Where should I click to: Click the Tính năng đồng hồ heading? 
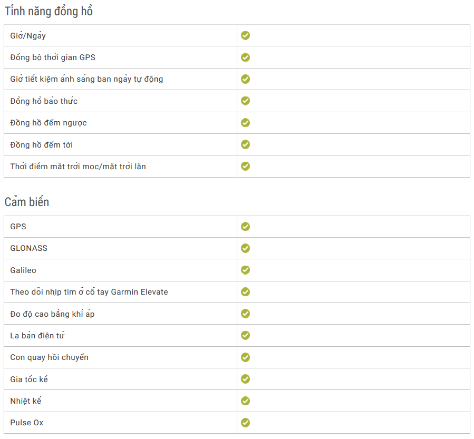(49, 11)
